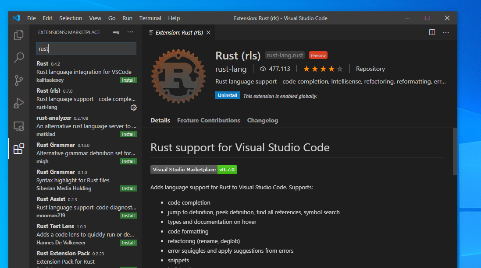The height and width of the screenshot is (268, 481).
Task: Click the Extensions: Marketplace panel title
Action: (x=69, y=32)
